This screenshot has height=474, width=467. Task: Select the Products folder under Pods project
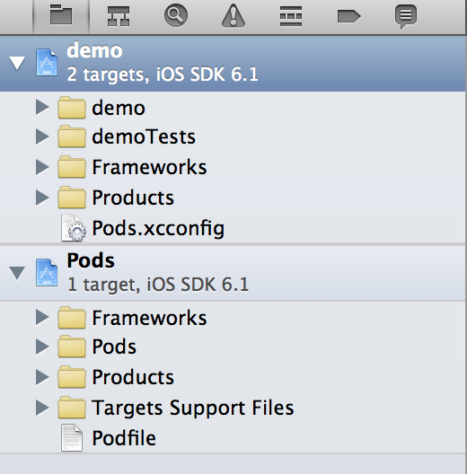click(x=233, y=377)
